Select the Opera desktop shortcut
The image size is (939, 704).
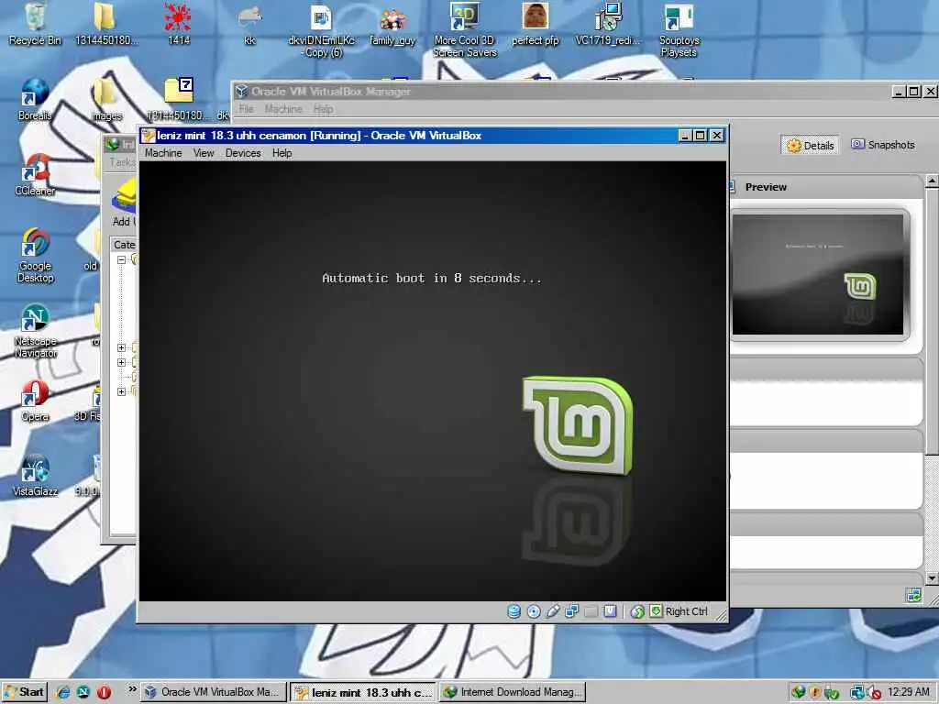point(35,401)
